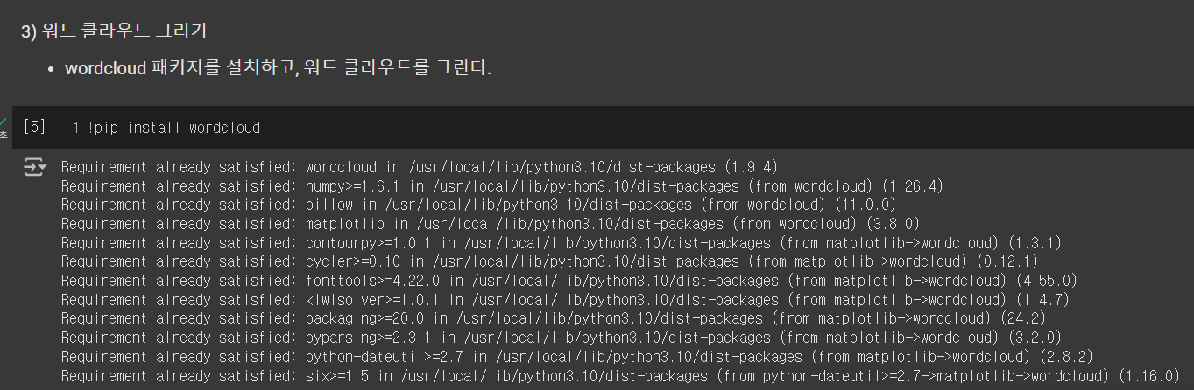Viewport: 1194px width, 390px height.
Task: Select the wordcloud 패키지 bullet text
Action: [278, 68]
